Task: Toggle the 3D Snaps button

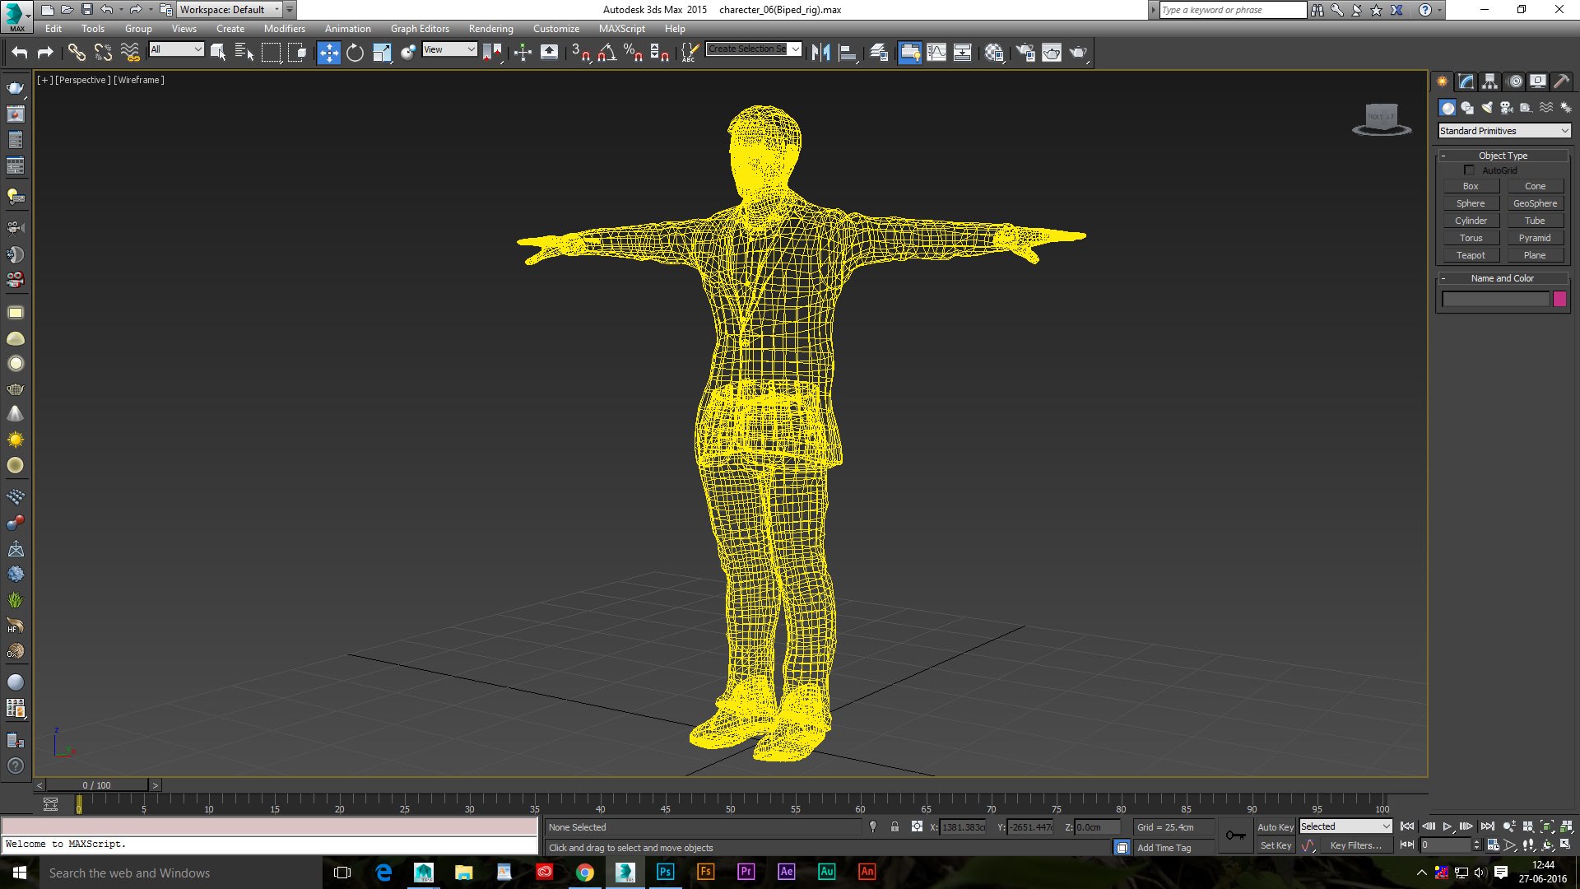Action: click(581, 53)
